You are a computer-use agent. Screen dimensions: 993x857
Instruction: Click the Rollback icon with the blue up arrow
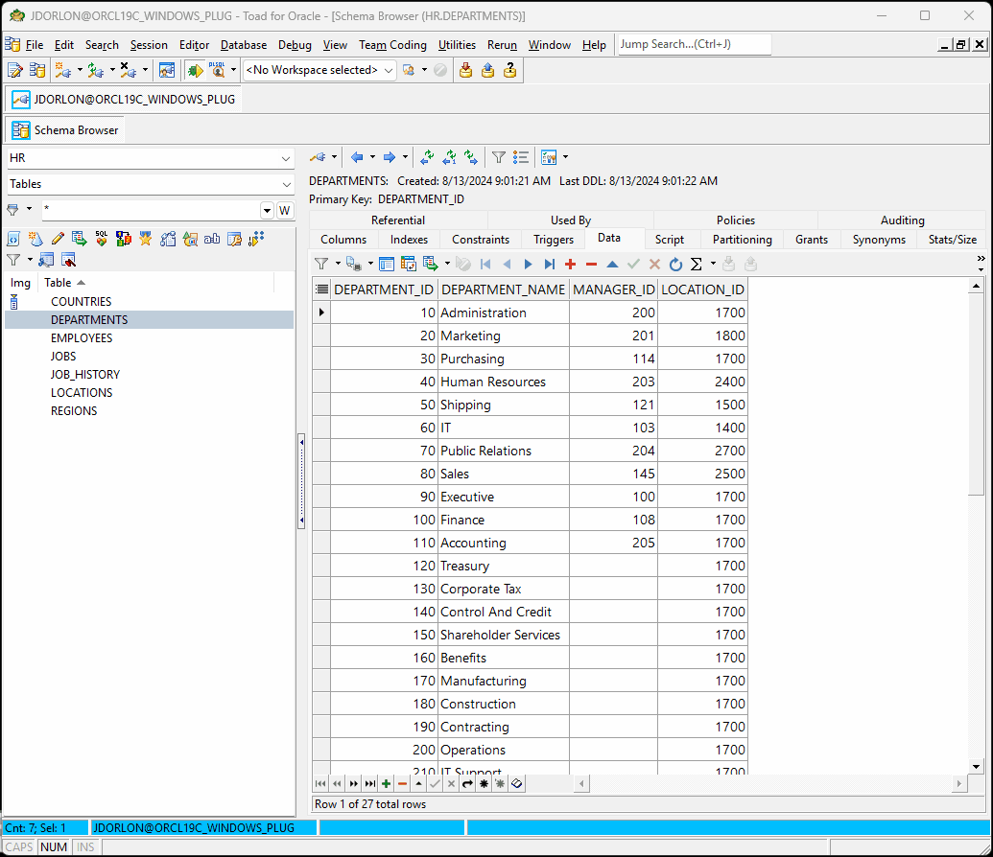487,70
